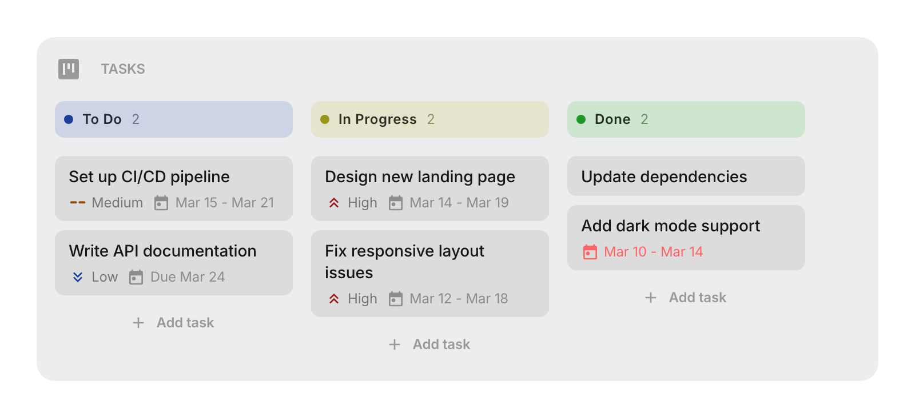Click the kanban board icon beside TASKS

69,69
